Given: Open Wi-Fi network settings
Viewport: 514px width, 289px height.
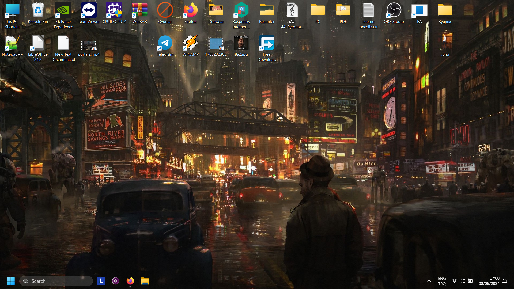Looking at the screenshot, I should point(454,281).
